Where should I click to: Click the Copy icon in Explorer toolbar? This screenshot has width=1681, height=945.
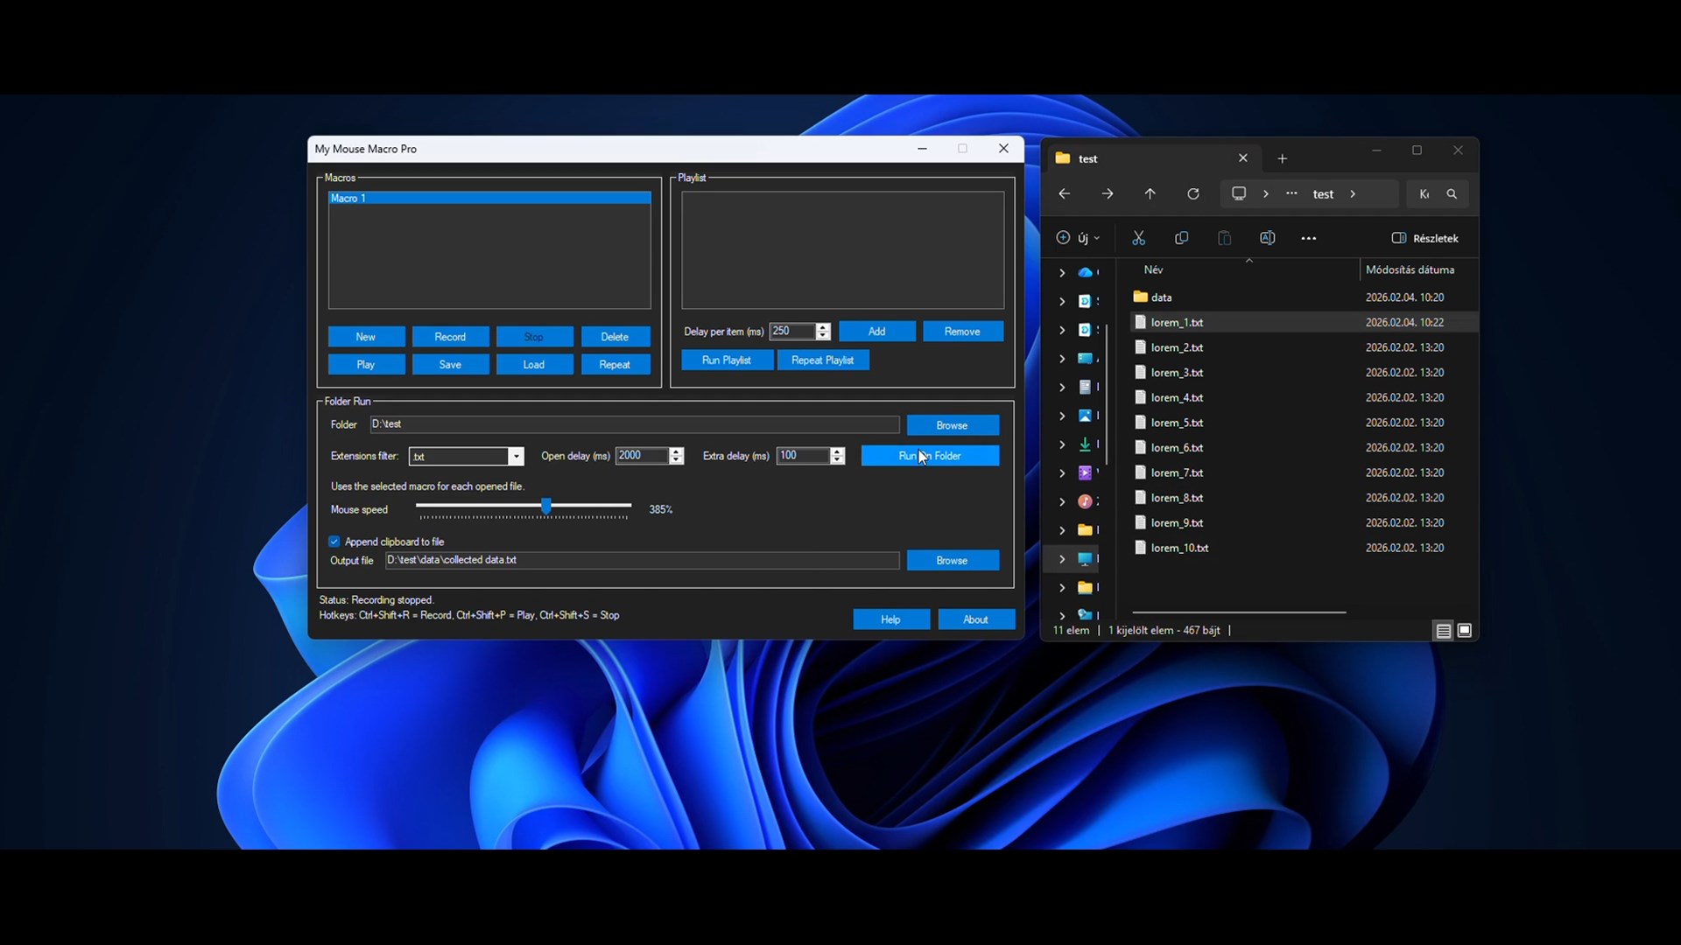pos(1181,238)
